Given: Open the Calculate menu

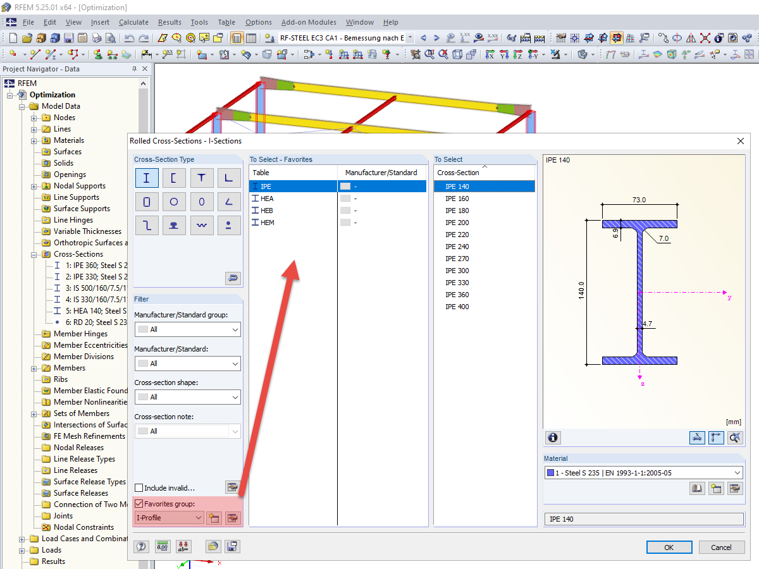Looking at the screenshot, I should coord(133,22).
